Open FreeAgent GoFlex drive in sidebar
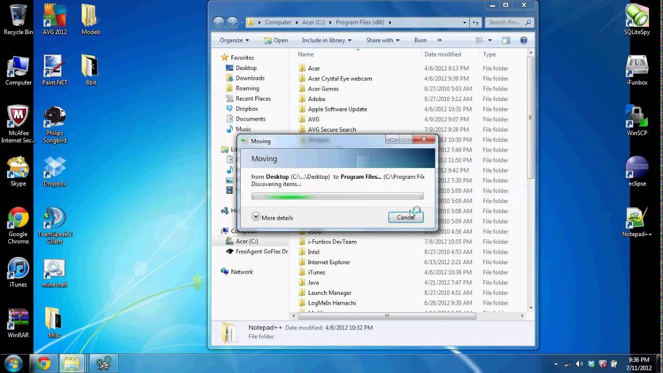Screen dimensions: 663x373 (257, 252)
